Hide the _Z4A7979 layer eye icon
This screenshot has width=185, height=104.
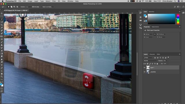coord(145,72)
